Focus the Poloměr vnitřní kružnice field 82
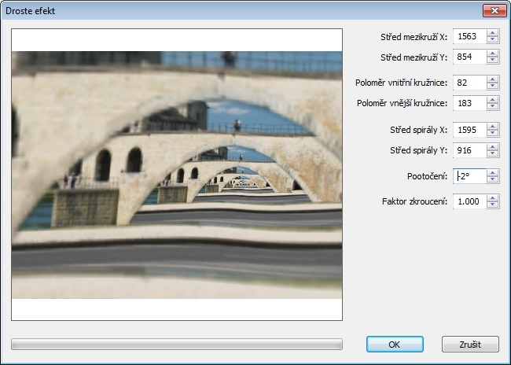 click(469, 83)
